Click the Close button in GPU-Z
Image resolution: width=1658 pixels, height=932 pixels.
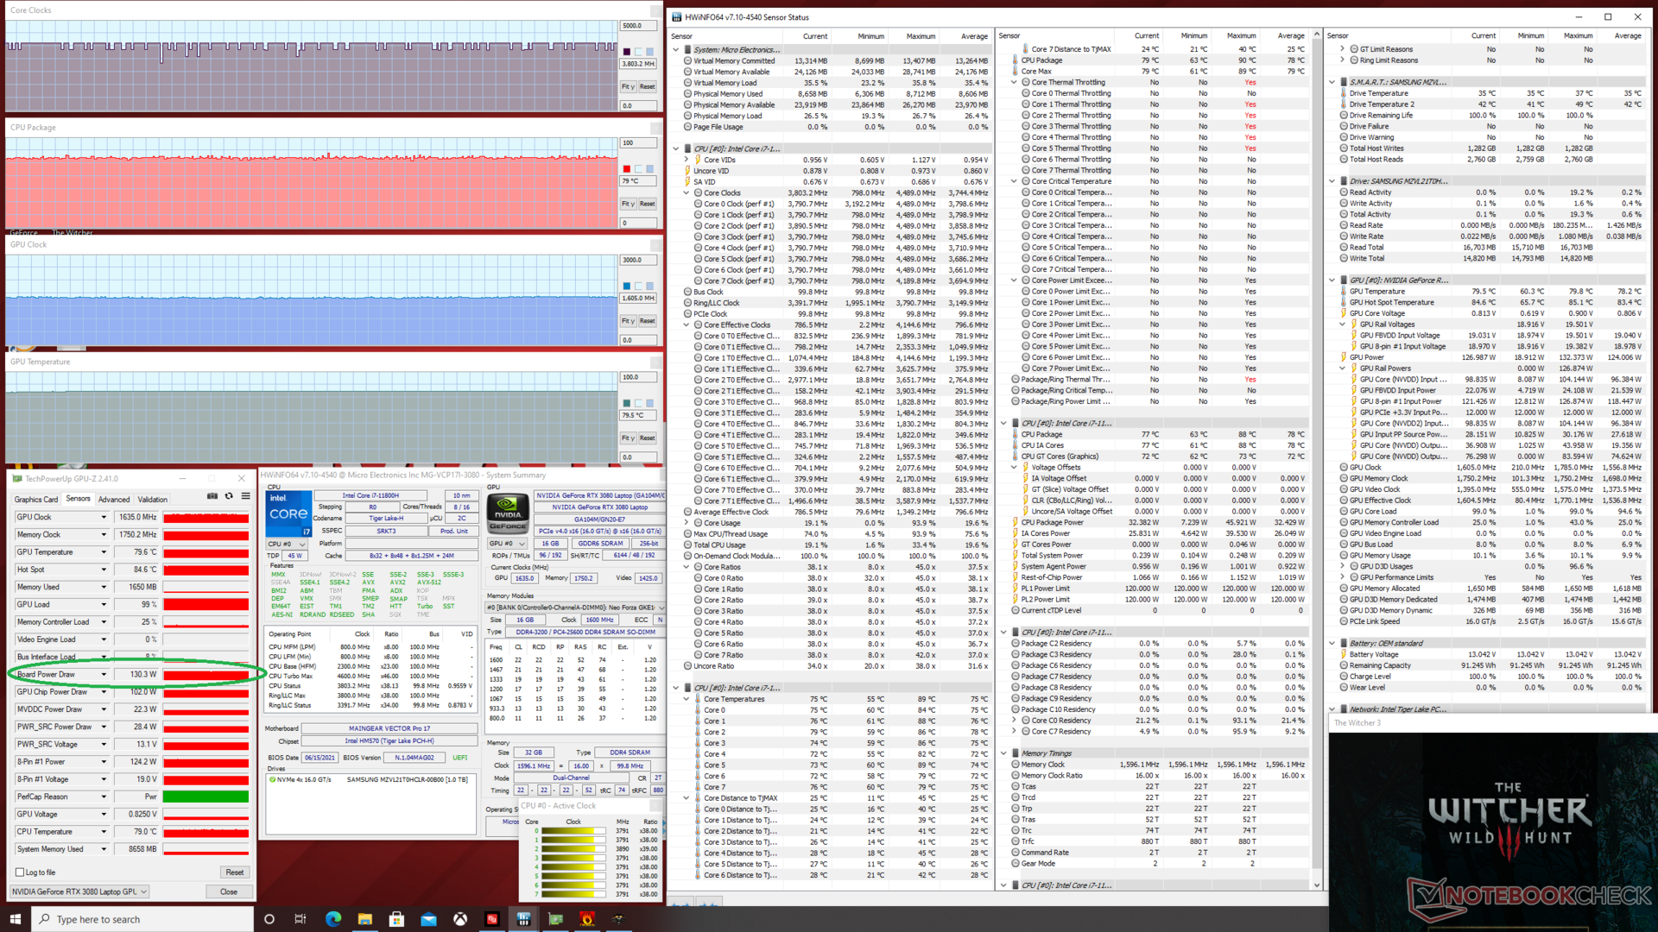coord(228,891)
